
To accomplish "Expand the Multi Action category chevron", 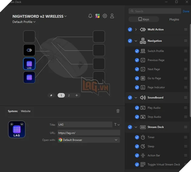I will [136, 29].
